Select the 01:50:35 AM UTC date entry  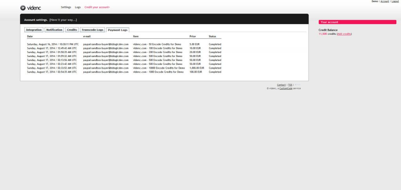point(52,52)
